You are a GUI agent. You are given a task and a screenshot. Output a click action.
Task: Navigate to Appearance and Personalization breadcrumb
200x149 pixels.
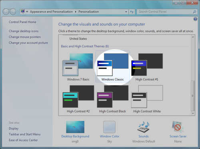51,12
